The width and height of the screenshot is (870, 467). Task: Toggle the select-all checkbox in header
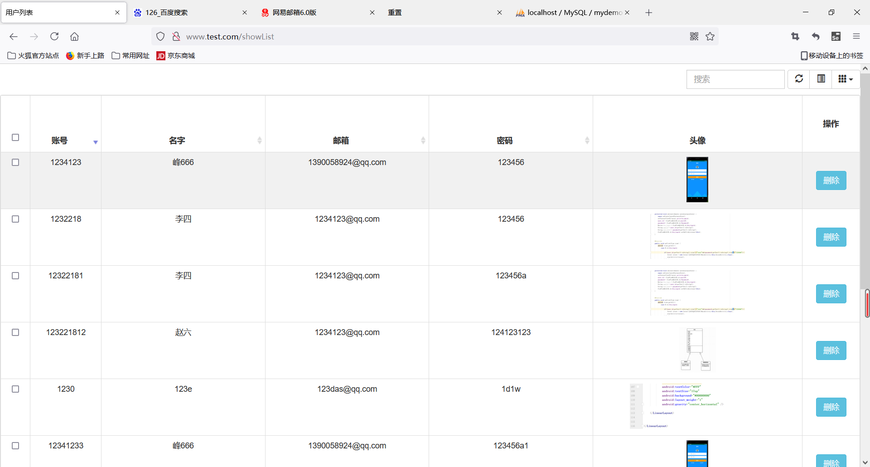[15, 137]
